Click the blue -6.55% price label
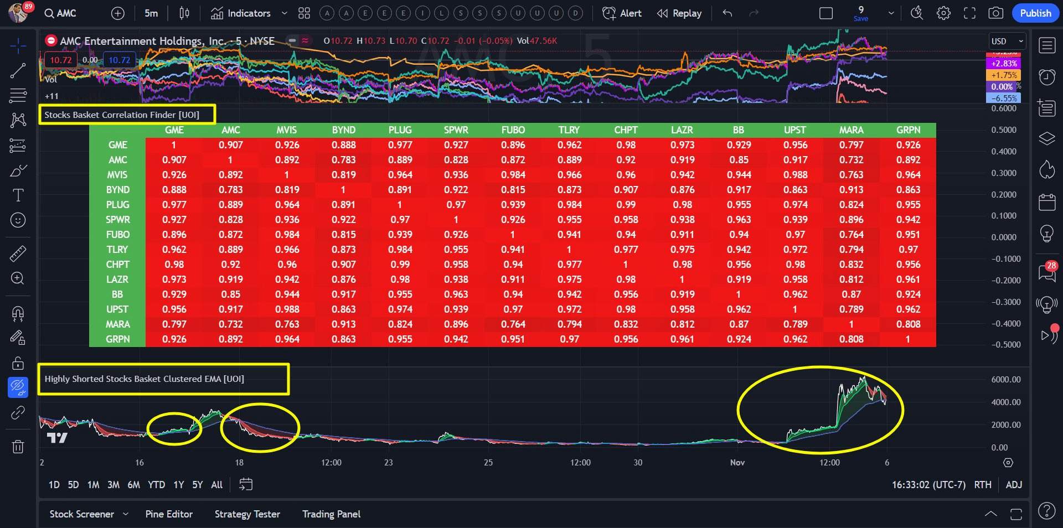This screenshot has height=528, width=1063. (1004, 98)
